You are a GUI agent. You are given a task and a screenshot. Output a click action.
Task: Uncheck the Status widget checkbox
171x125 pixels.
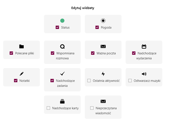point(57,27)
